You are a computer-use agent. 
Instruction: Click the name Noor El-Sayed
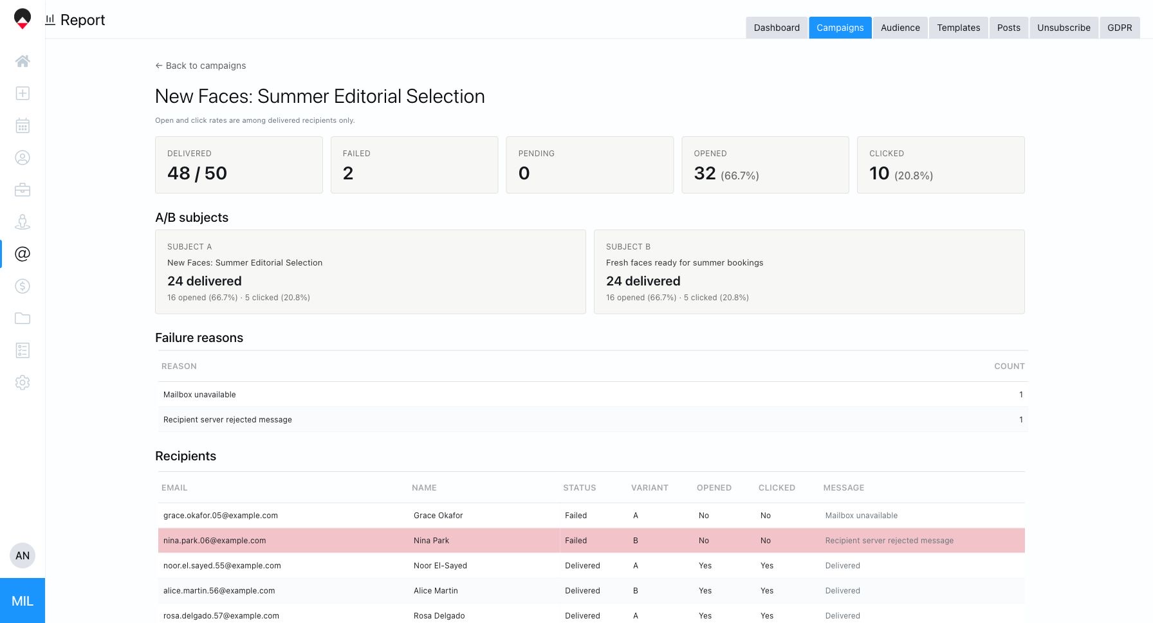(440, 566)
